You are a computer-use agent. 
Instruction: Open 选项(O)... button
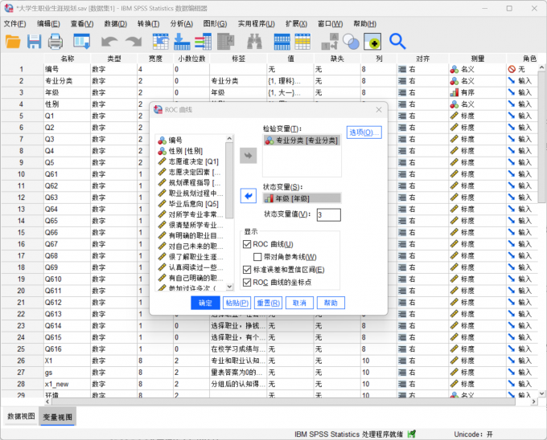coord(364,132)
